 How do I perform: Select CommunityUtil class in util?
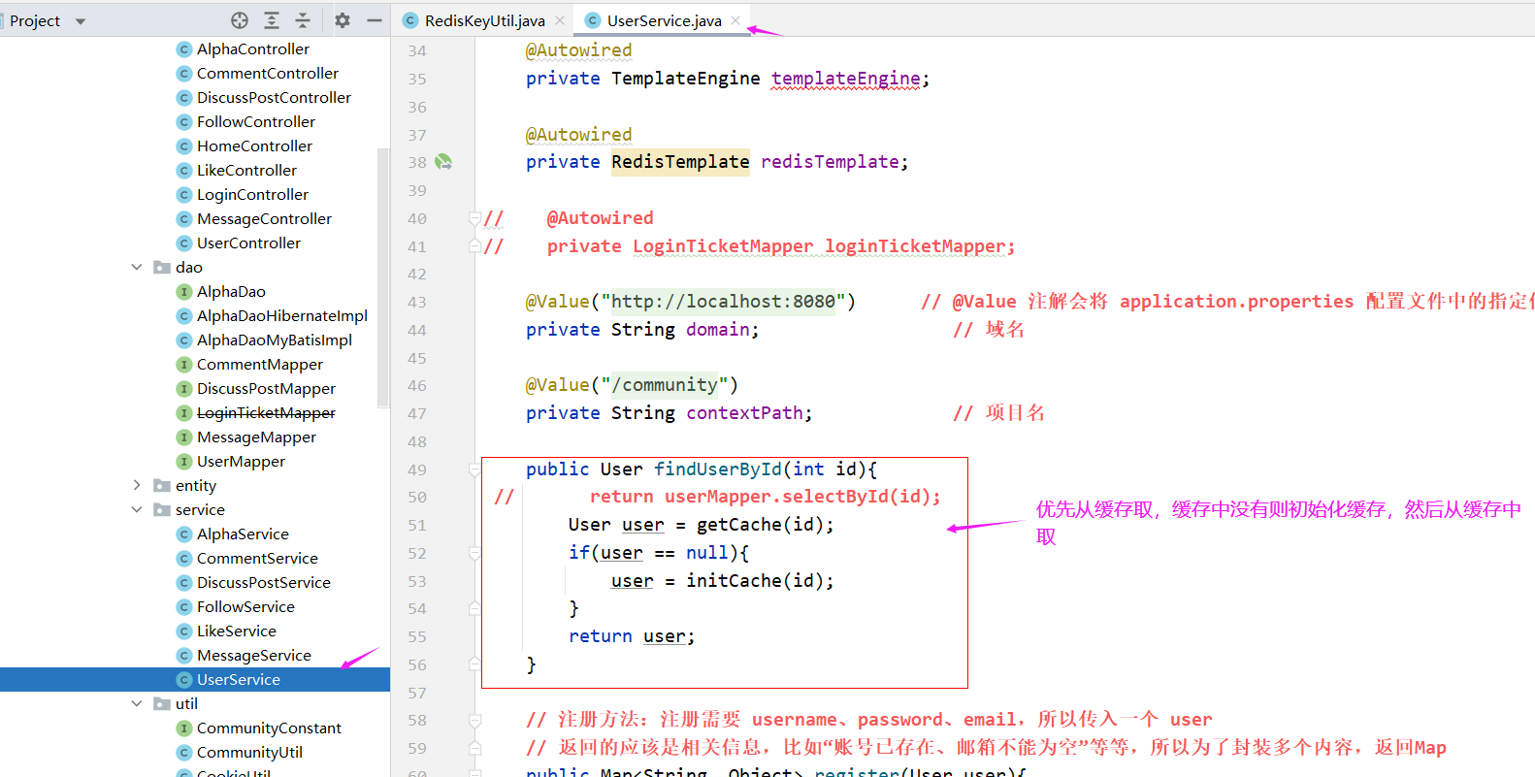[x=249, y=752]
